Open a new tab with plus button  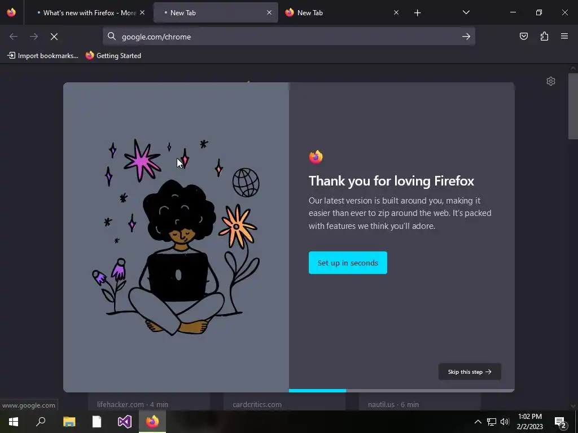[417, 13]
